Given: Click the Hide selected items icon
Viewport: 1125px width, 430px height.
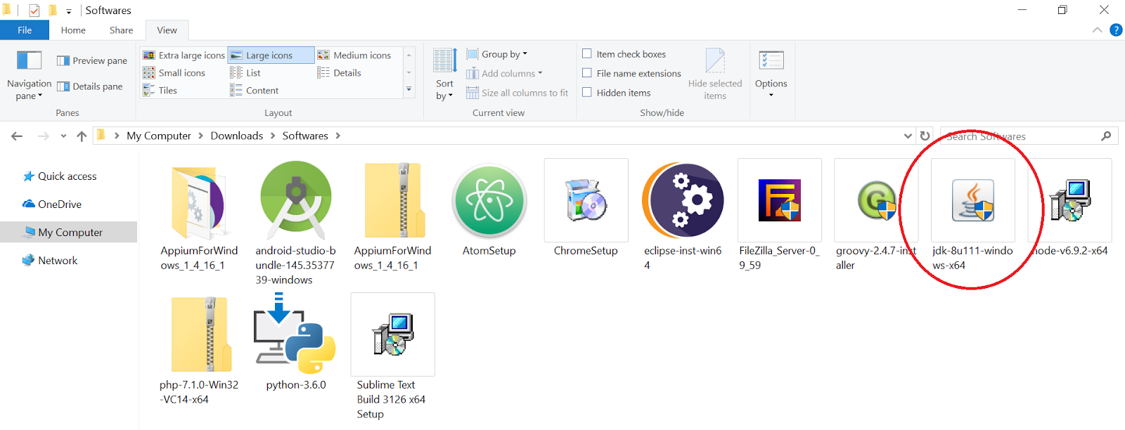Looking at the screenshot, I should point(715,60).
